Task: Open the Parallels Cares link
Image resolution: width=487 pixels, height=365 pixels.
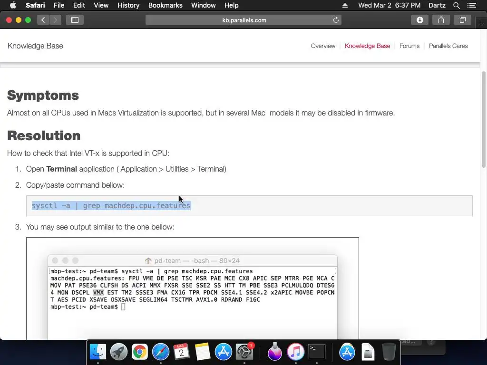Action: click(448, 46)
